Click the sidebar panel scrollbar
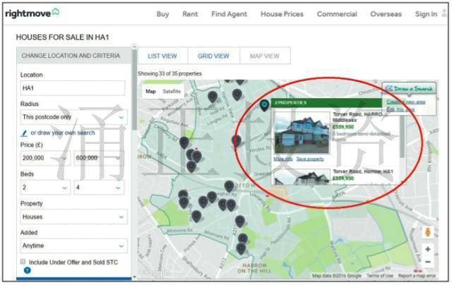The image size is (452, 285). click(134, 90)
